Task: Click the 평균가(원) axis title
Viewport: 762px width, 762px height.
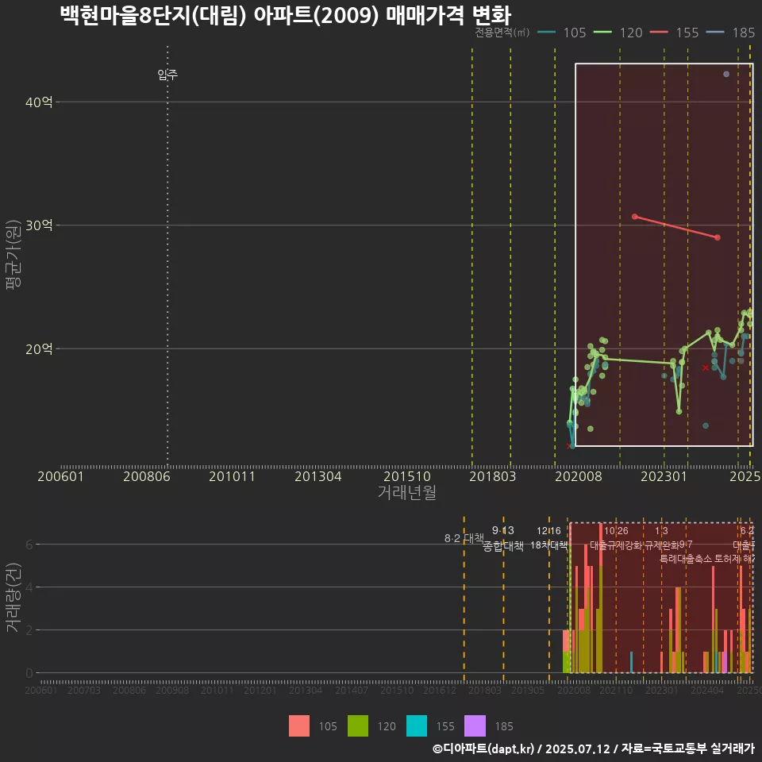Action: (x=13, y=255)
